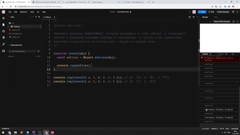Image resolution: width=240 pixels, height=135 pixels.
Task: Open the Deployment rocket sidebar icon
Action: tap(3, 44)
